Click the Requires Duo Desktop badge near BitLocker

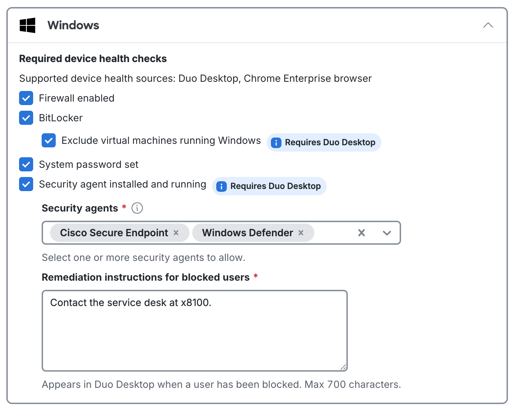[324, 142]
